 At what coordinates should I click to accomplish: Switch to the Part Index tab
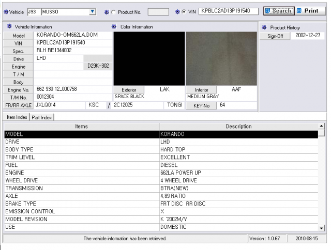pyautogui.click(x=42, y=117)
